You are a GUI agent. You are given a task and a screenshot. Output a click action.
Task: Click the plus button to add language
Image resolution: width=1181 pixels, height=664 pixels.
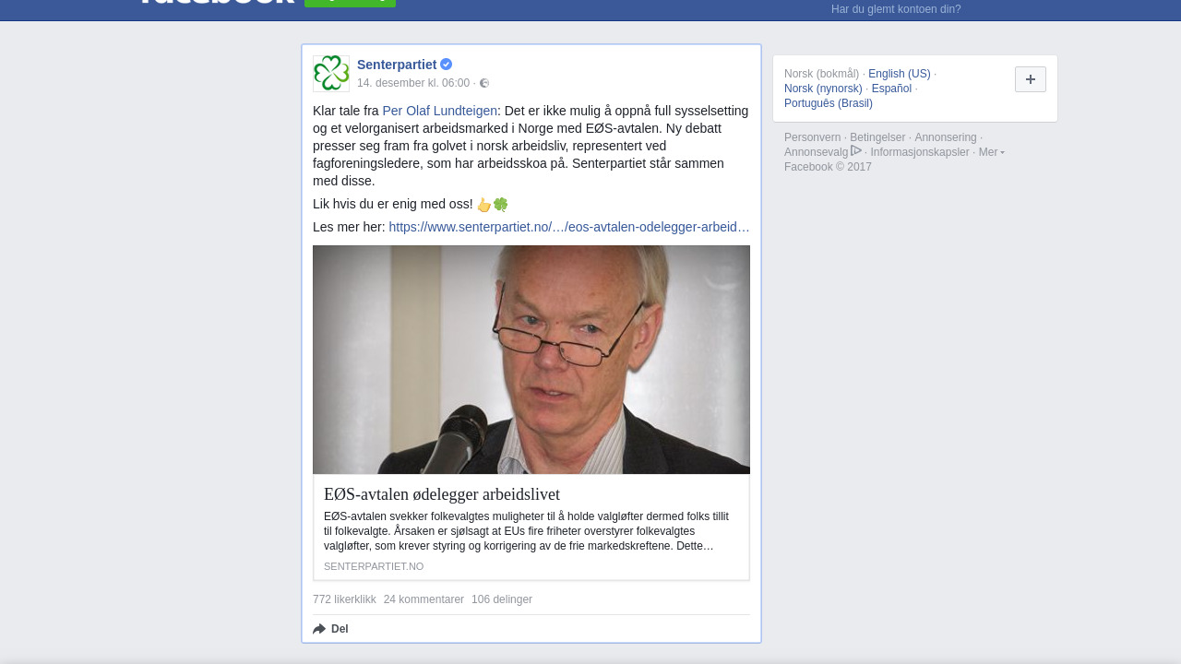point(1031,79)
